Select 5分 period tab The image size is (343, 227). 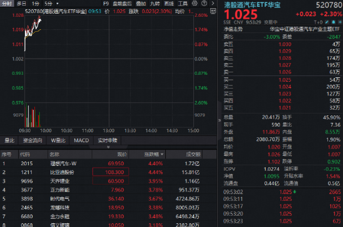click(49, 4)
